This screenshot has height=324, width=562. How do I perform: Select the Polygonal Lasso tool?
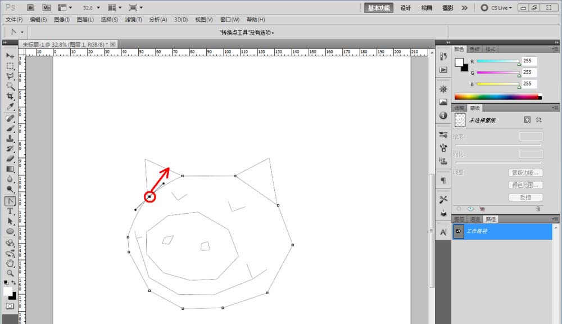10,76
